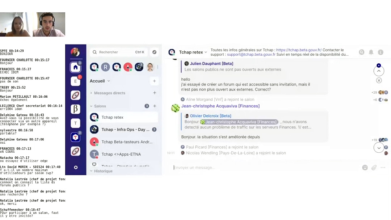Image resolution: width=391 pixels, height=220 pixels.
Task: Click 'Nicolas Wendling [Pays-De-La-Loire] a rejoint' line
Action: [x=236, y=153]
